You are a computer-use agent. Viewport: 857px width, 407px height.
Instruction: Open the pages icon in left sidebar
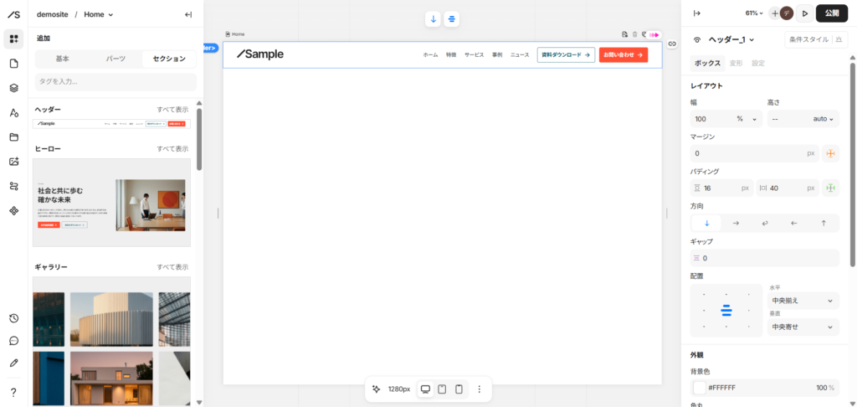[x=13, y=64]
